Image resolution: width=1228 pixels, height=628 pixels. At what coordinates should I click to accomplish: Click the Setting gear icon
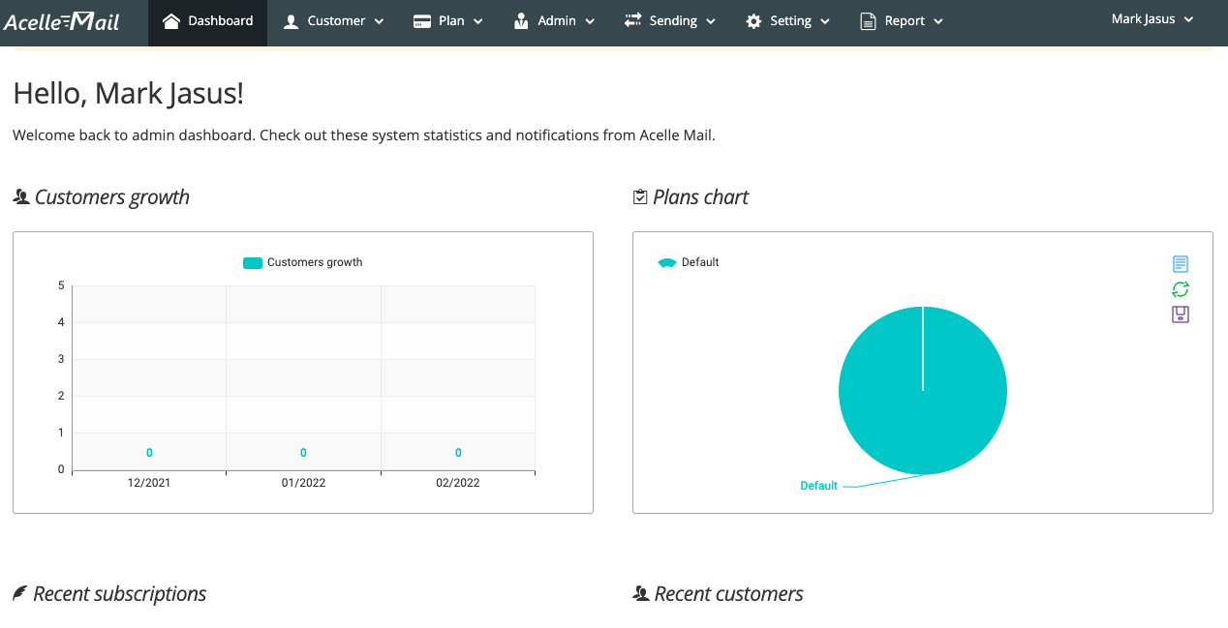753,21
